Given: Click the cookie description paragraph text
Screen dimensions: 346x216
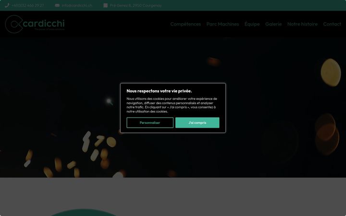Looking at the screenshot, I should [172, 105].
